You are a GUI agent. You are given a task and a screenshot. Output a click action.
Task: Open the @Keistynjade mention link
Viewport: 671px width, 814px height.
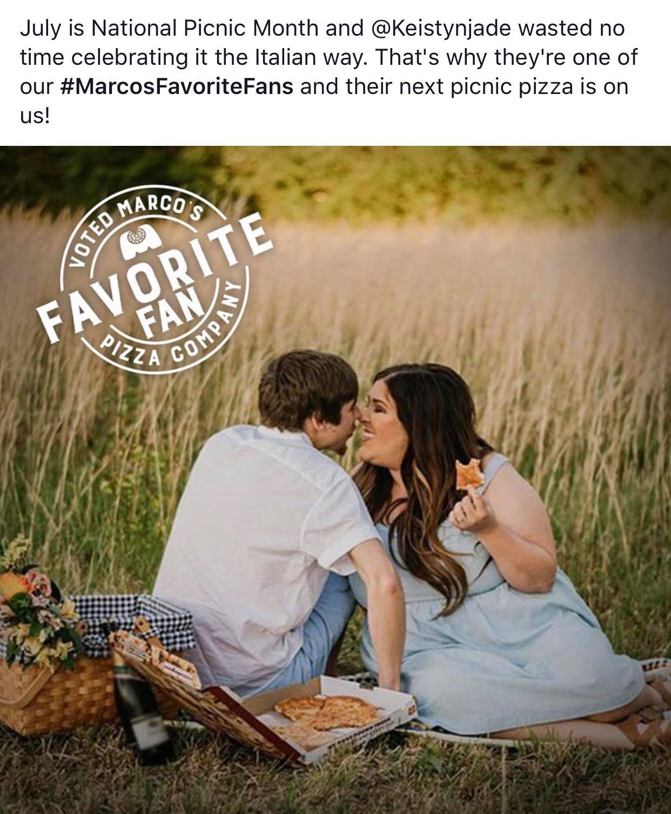[441, 29]
